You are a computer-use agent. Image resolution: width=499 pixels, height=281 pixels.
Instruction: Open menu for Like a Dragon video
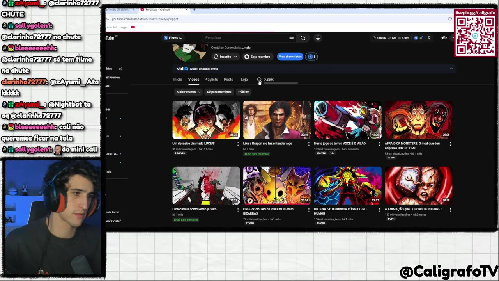[x=309, y=144]
